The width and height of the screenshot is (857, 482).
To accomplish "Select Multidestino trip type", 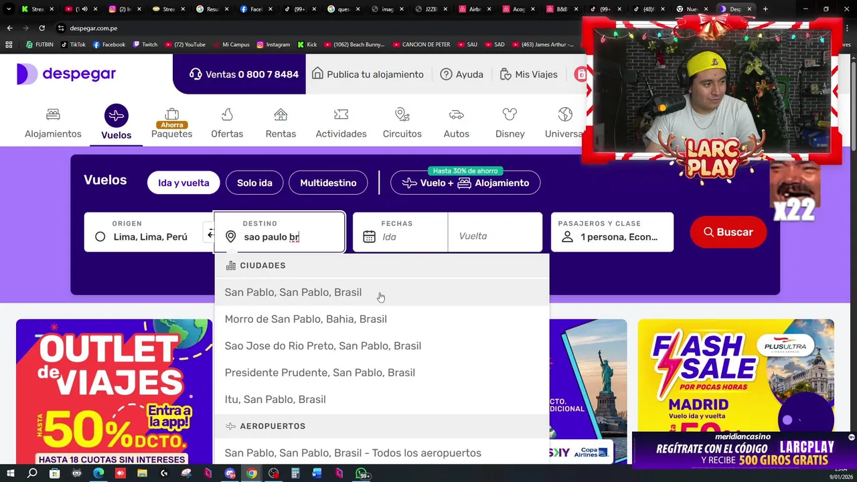I will point(328,183).
